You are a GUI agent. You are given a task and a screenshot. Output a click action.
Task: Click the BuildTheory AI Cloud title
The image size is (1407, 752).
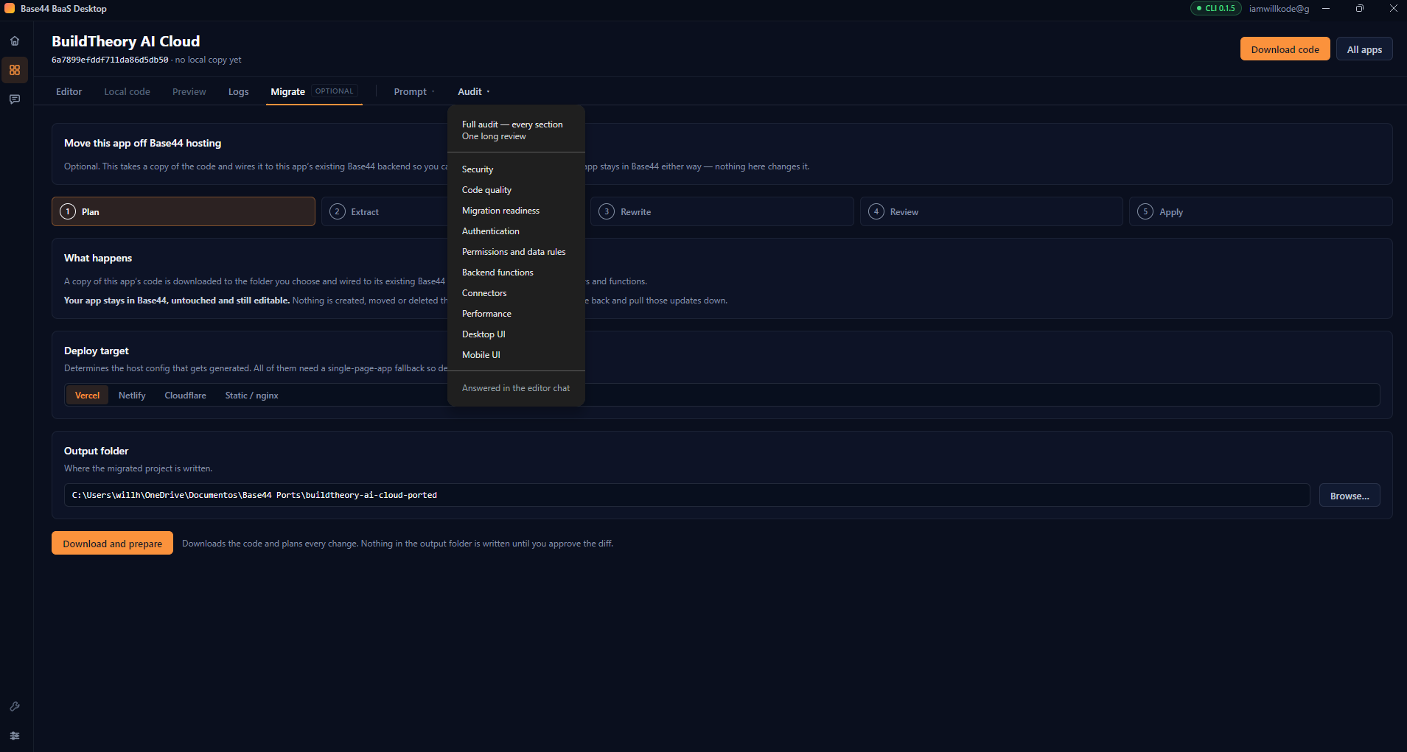pos(125,41)
